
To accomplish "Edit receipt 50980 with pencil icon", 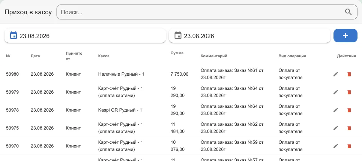I will (x=336, y=74).
